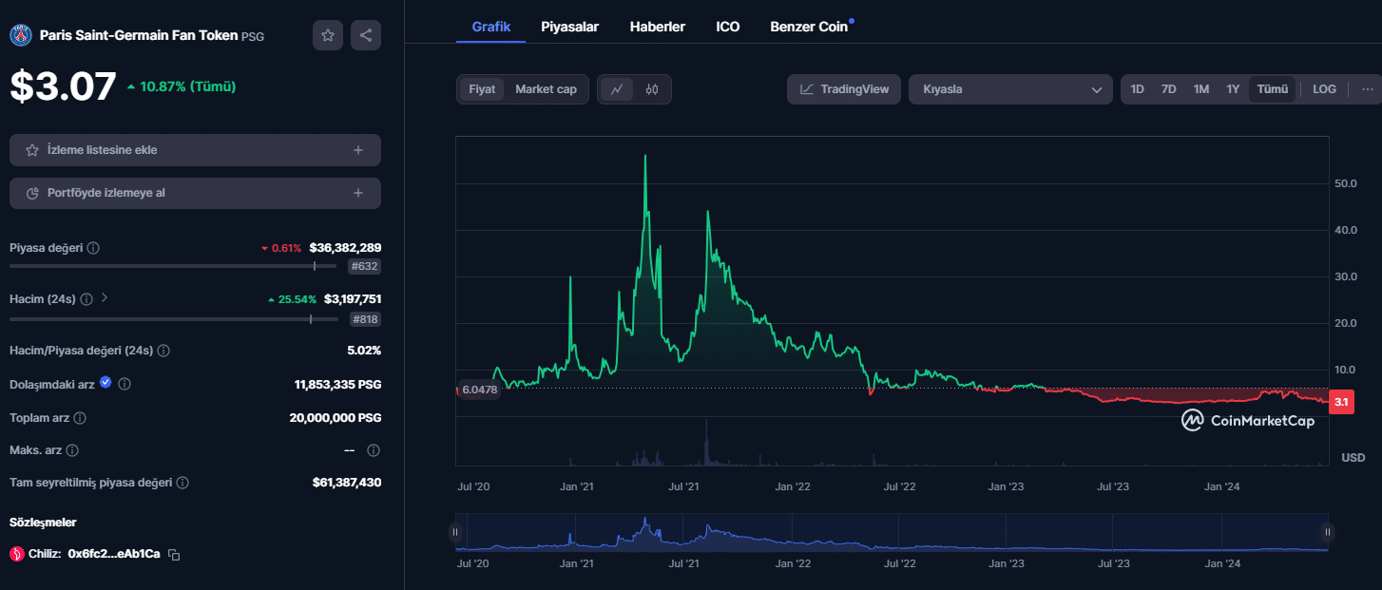The width and height of the screenshot is (1382, 590).
Task: Click the mini overview chart range track
Action: [892, 533]
